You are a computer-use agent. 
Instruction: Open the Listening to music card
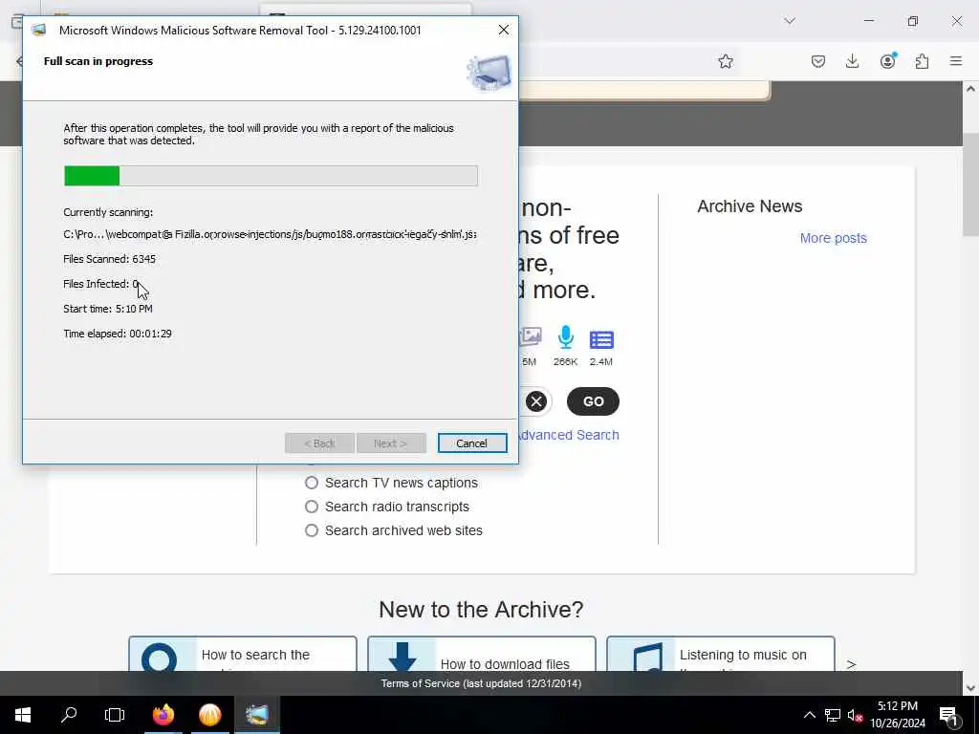click(721, 654)
